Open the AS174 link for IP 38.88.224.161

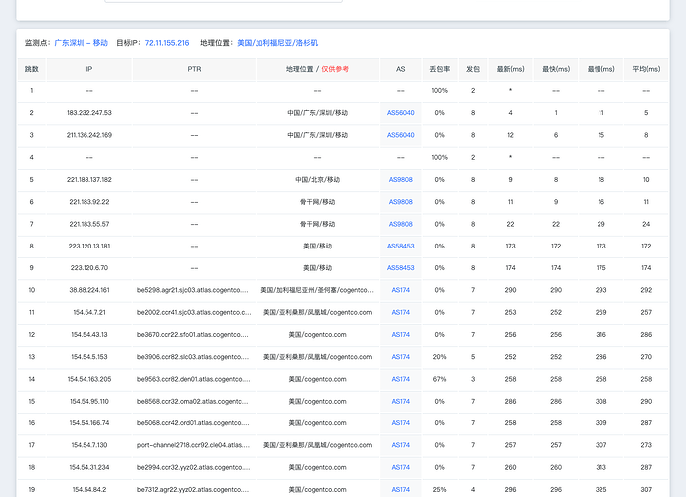click(x=401, y=290)
